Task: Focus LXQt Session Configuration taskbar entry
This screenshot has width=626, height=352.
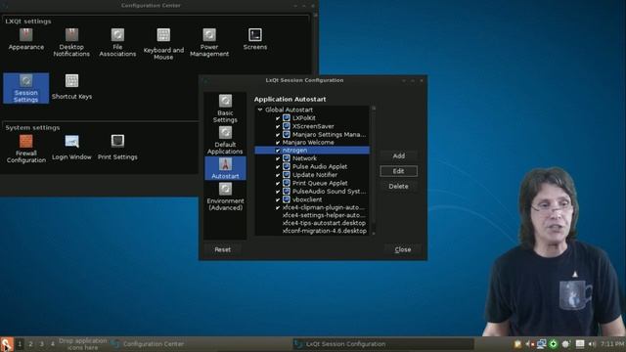Action: (x=382, y=344)
